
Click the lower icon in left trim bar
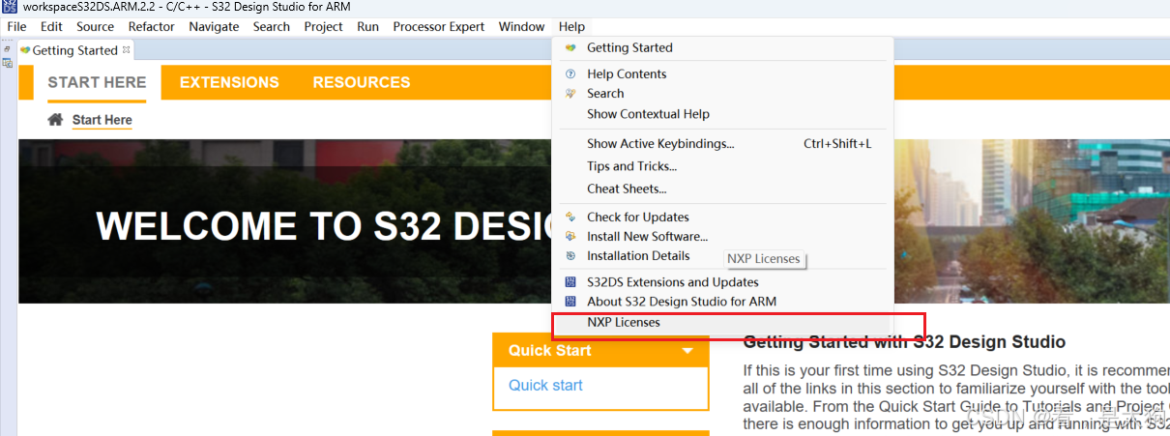click(x=7, y=63)
